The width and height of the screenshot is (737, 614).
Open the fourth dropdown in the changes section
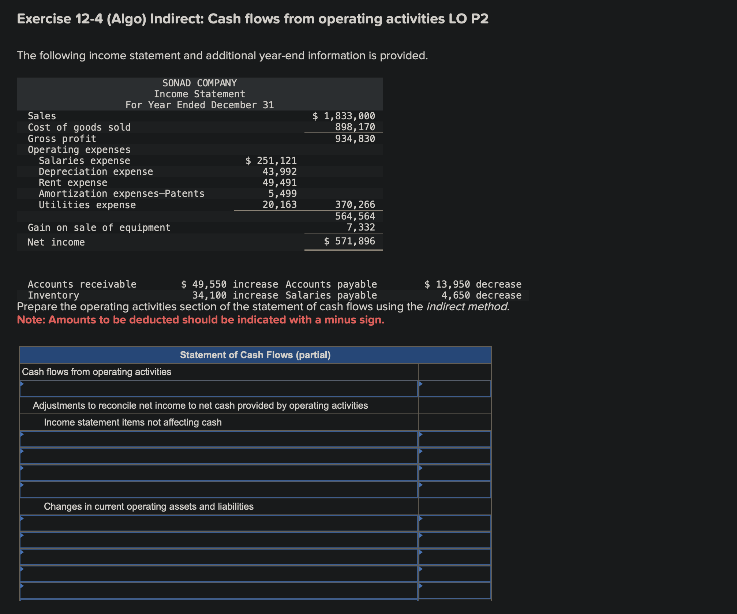point(220,573)
